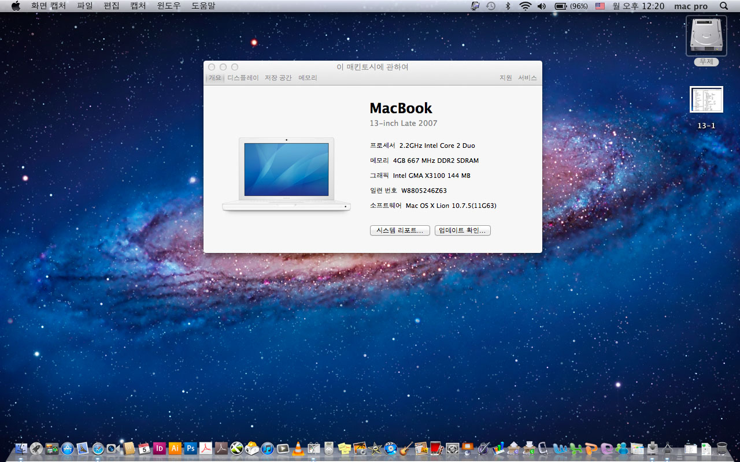Launch Adobe Illustrator in the dock

[x=175, y=448]
